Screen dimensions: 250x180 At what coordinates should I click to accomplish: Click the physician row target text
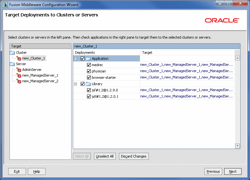186,71
